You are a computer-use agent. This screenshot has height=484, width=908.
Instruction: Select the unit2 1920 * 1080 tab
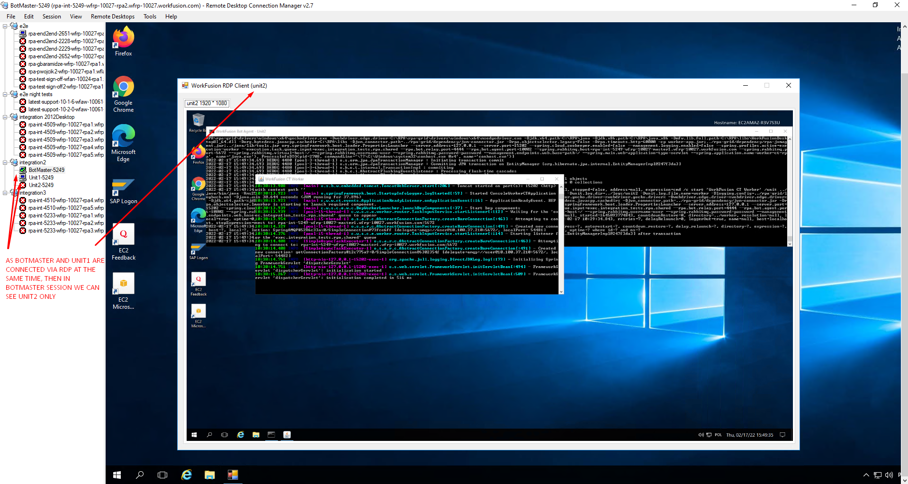(207, 103)
